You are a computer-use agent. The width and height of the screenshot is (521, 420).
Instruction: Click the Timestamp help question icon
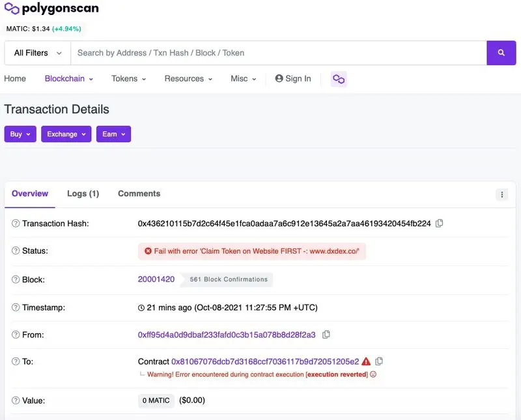(x=16, y=307)
